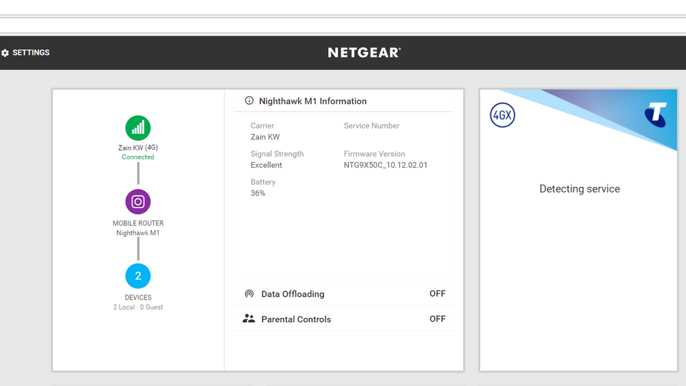Image resolution: width=686 pixels, height=386 pixels.
Task: Click the Data Offloading Wi-Fi icon
Action: [249, 294]
